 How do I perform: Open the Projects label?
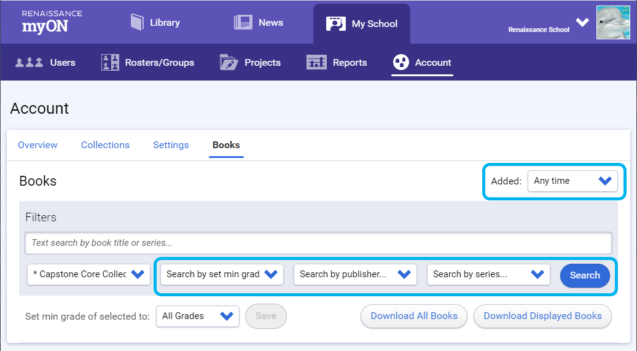pos(262,63)
